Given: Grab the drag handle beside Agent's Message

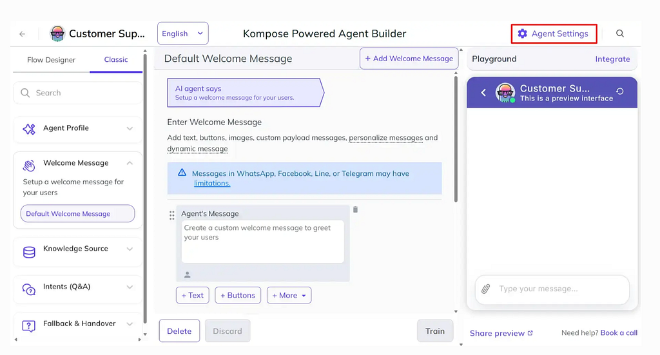Looking at the screenshot, I should pyautogui.click(x=171, y=215).
